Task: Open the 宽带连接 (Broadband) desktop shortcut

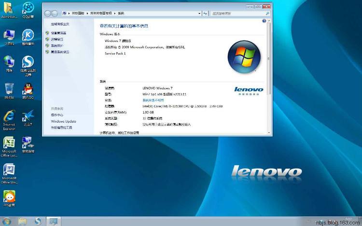Action: tap(28, 145)
